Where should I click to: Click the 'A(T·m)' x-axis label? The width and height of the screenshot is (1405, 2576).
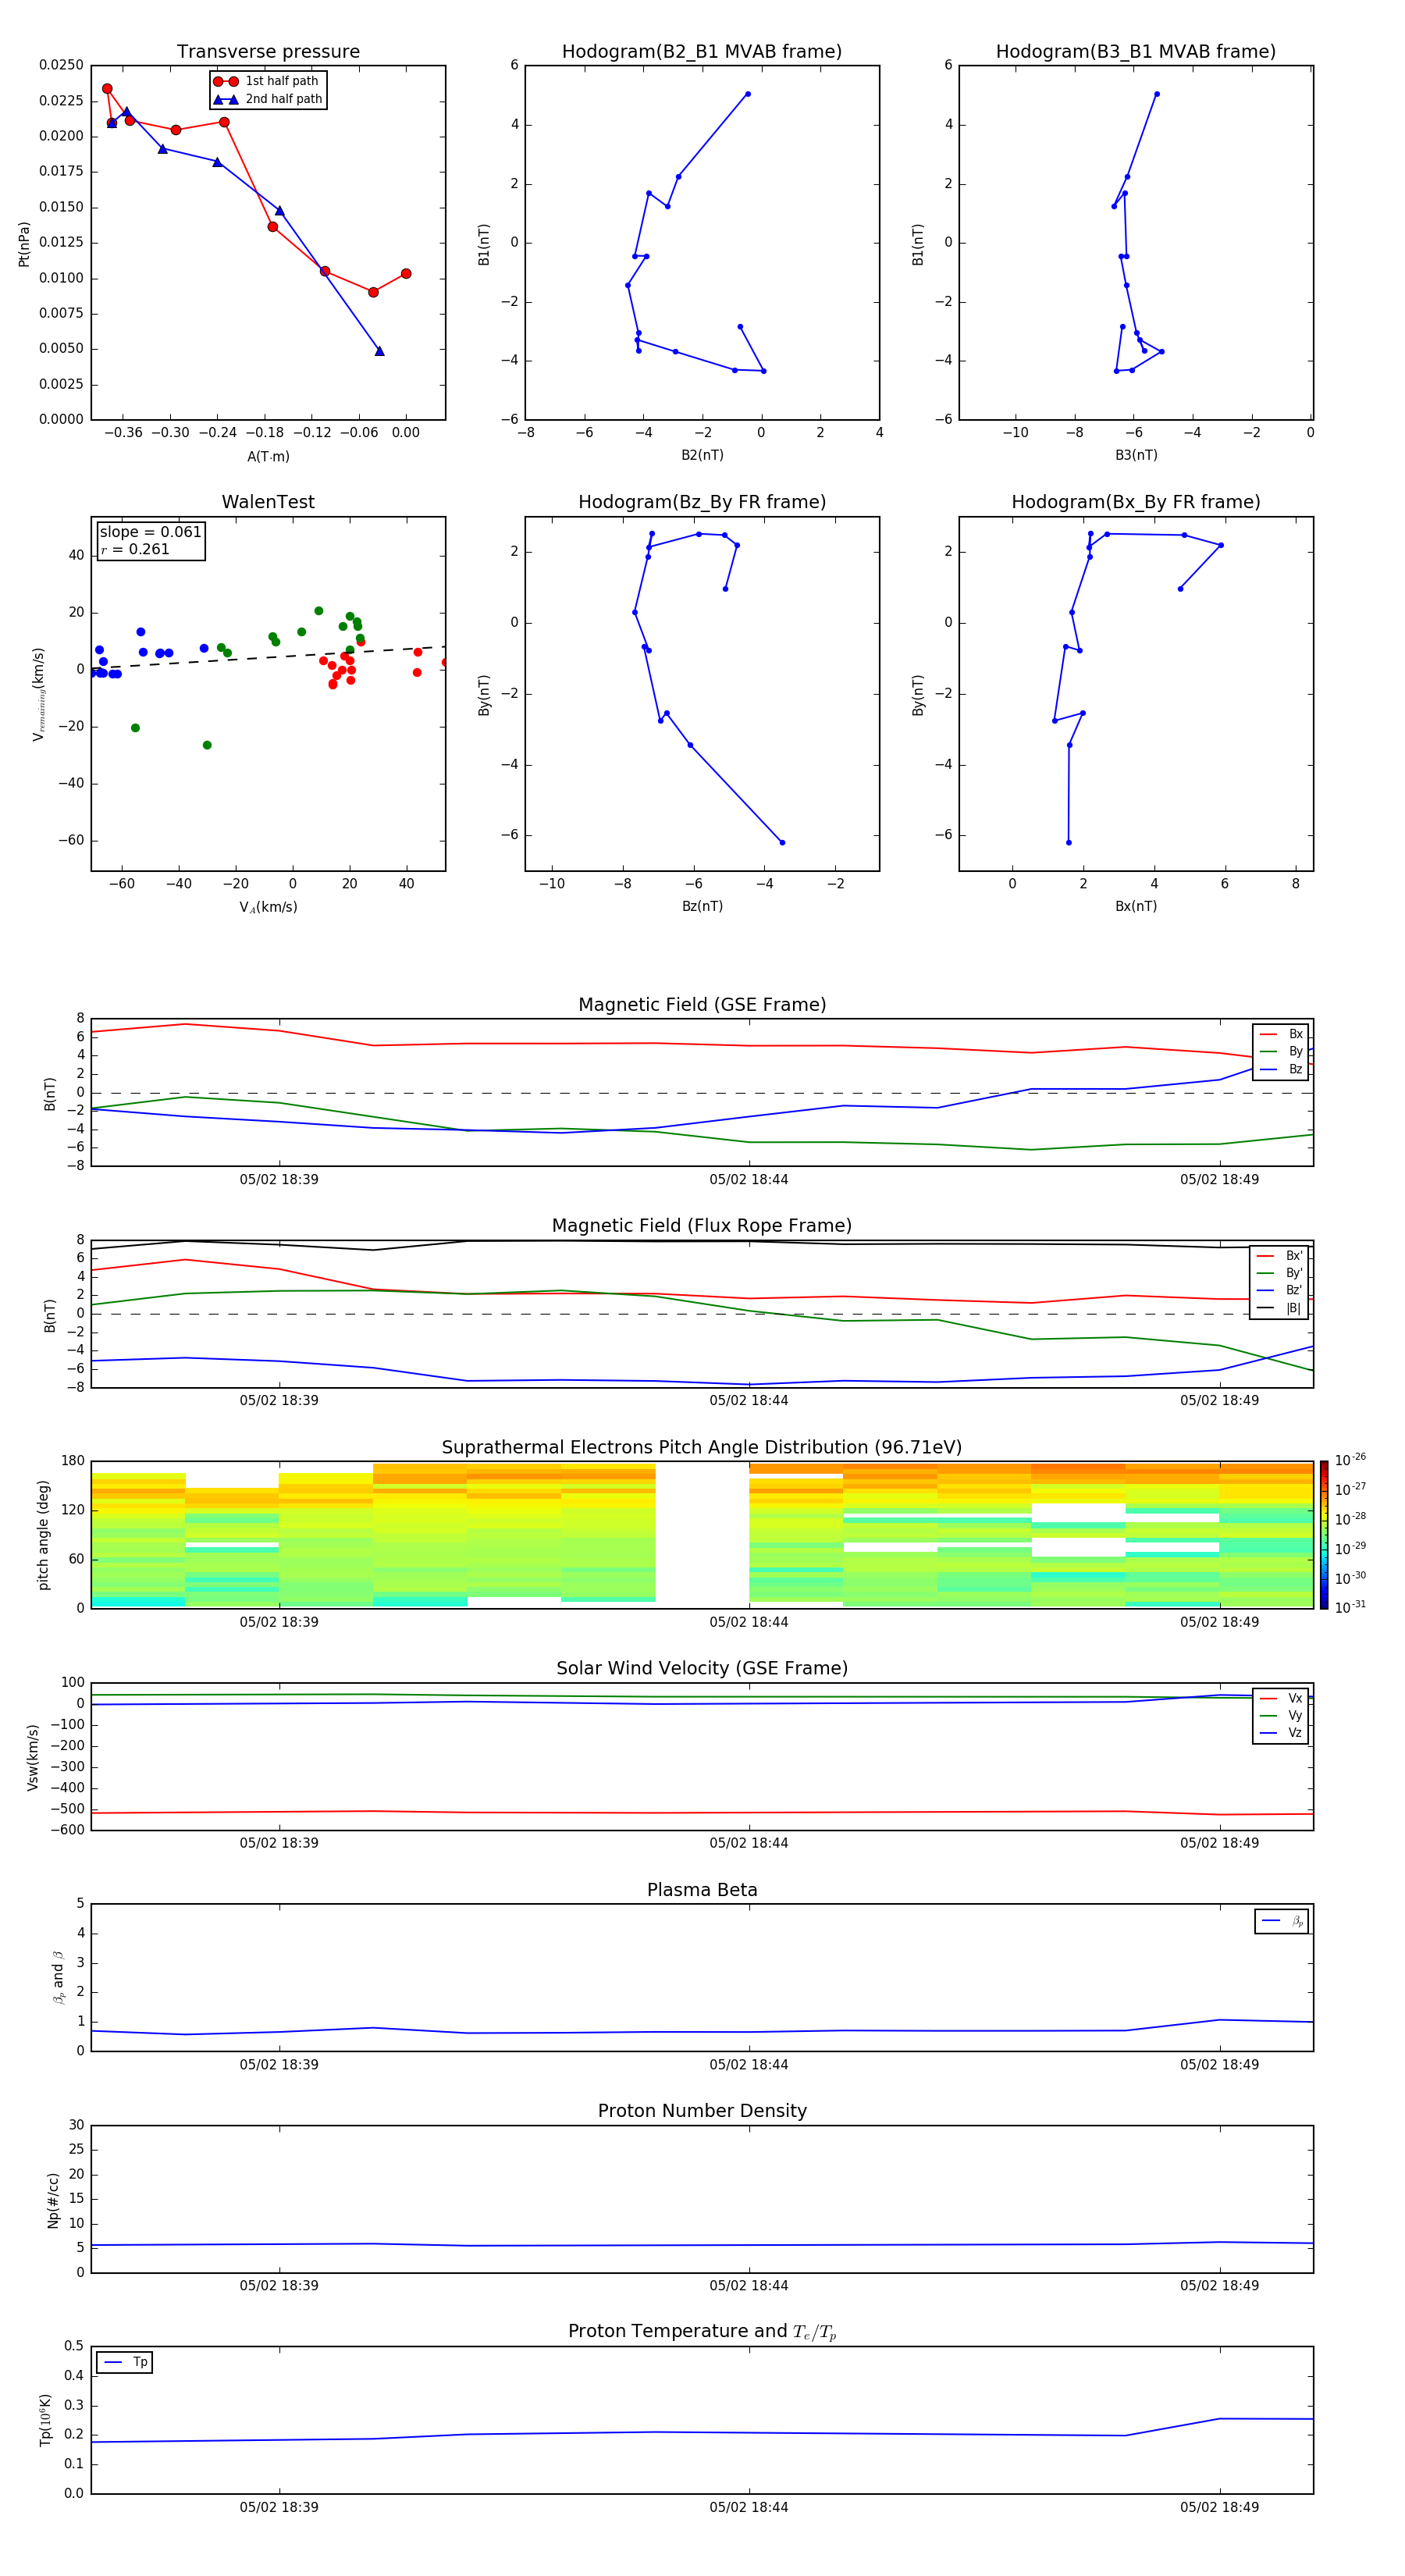pos(268,456)
